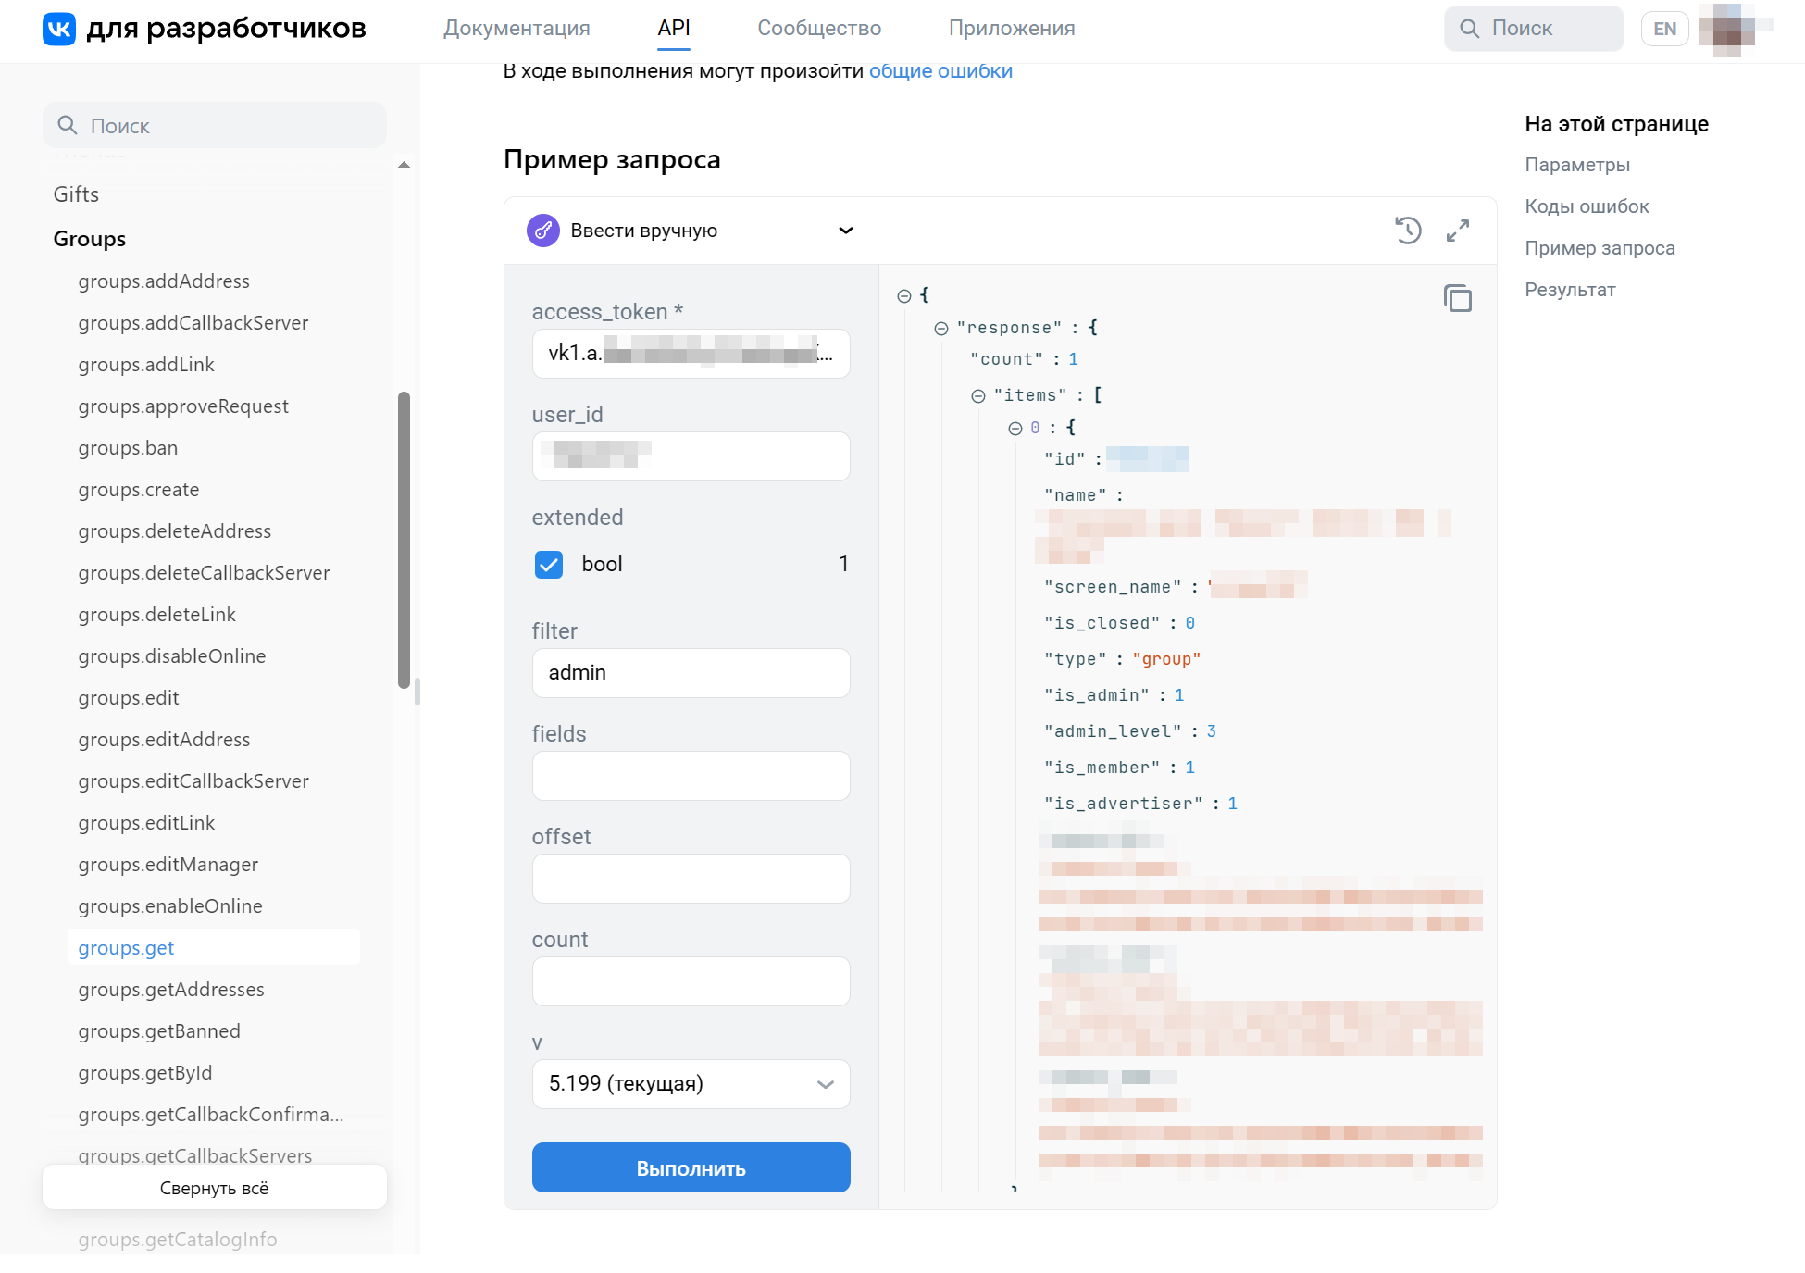Collapse the "items" array node
Screen dimensions: 1805x1273
point(978,395)
